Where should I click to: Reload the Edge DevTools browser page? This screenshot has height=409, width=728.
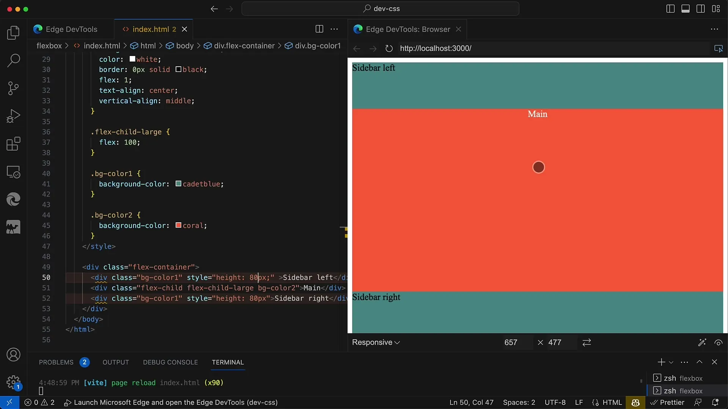click(x=389, y=48)
